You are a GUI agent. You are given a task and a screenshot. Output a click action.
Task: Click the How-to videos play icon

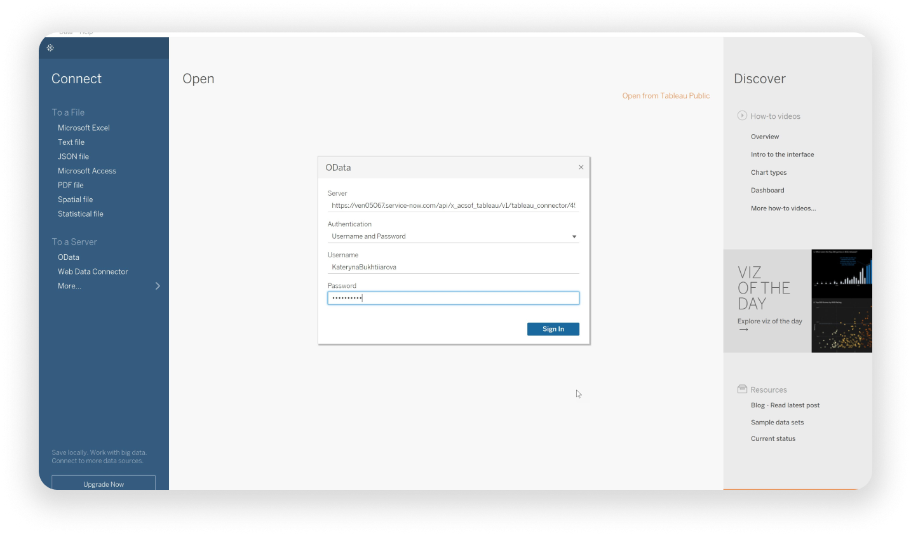(x=742, y=116)
